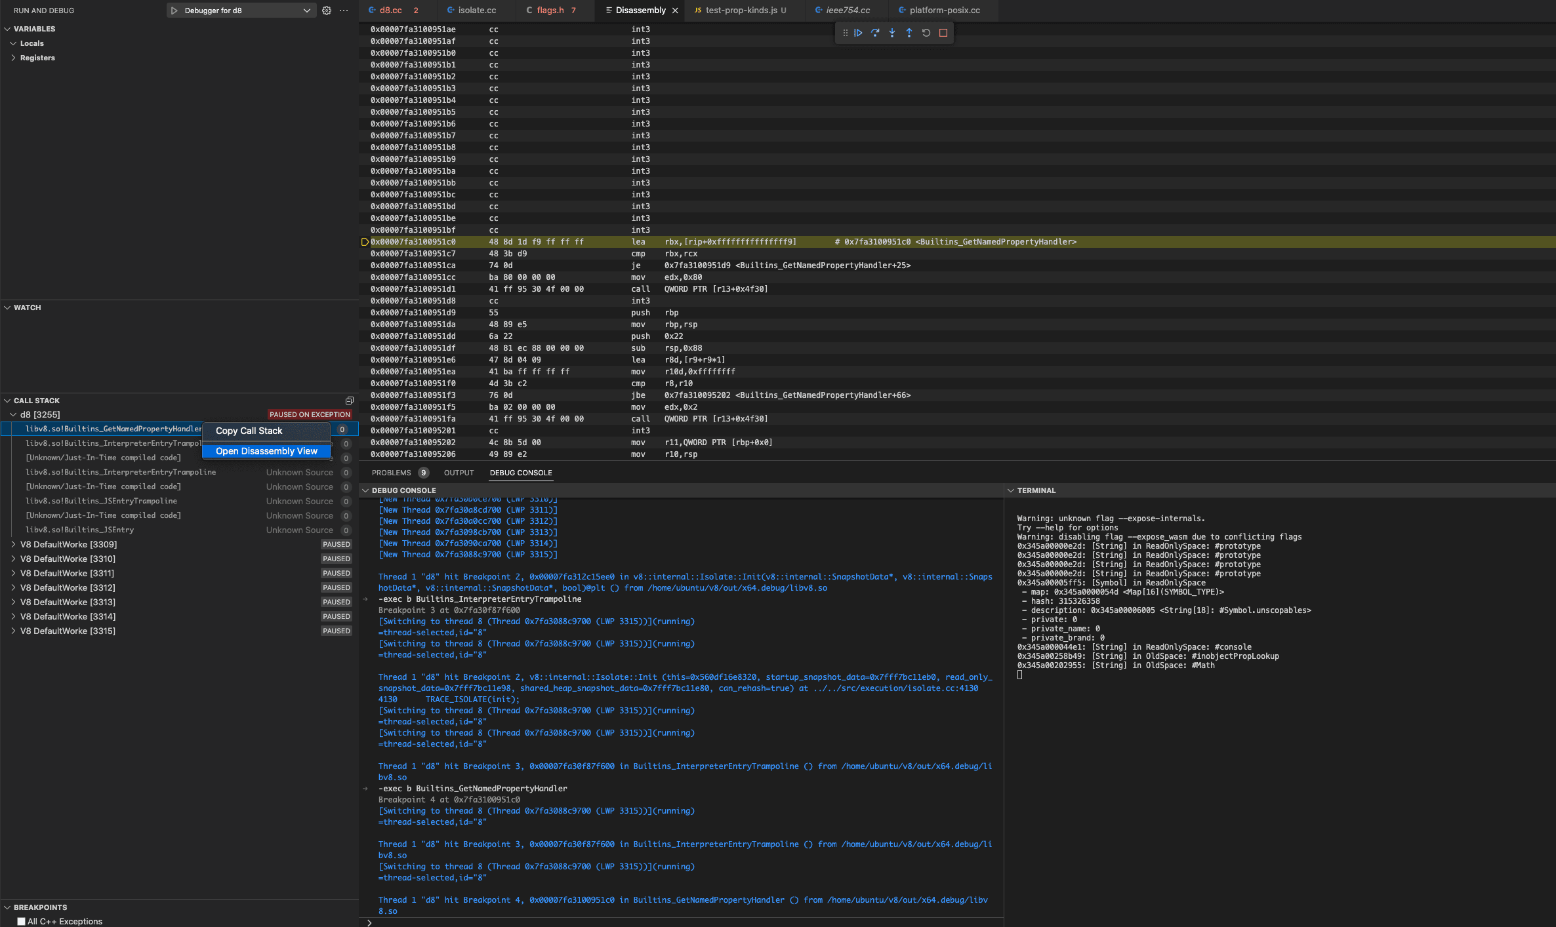Click the Step Out icon

[909, 33]
